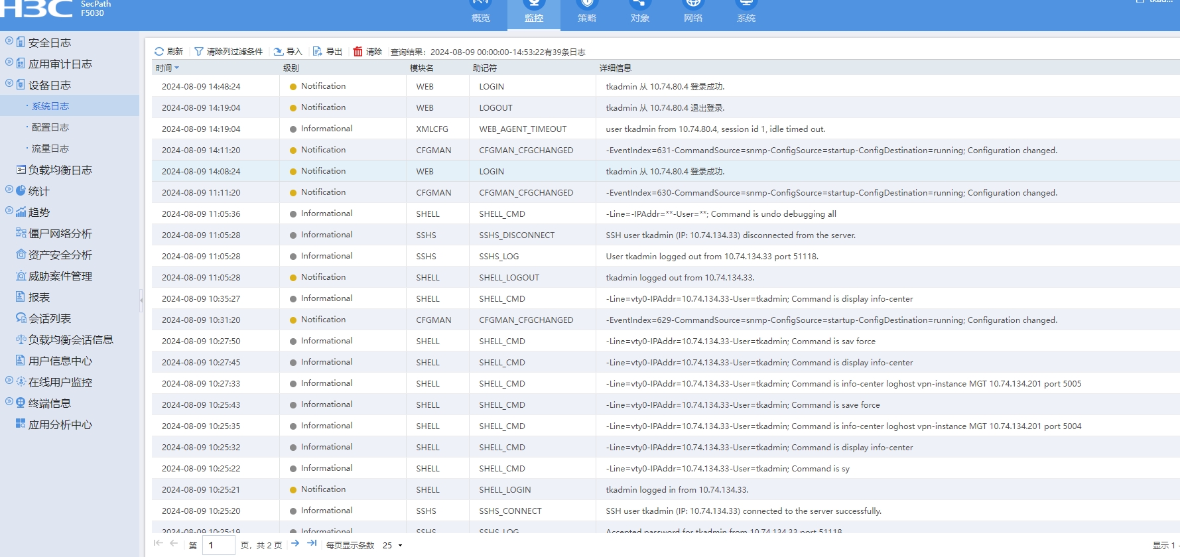Open 配置日志 in the sidebar
The height and width of the screenshot is (557, 1180).
(50, 127)
